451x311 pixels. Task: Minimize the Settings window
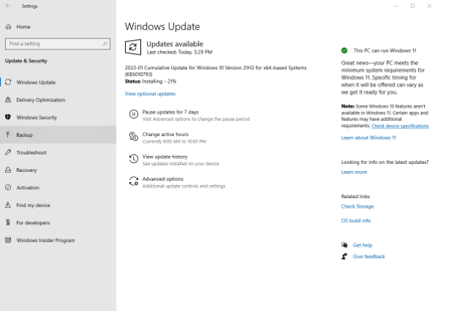(396, 6)
